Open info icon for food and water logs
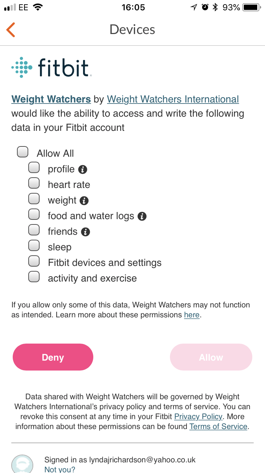Screen dimensions: 265x473 [x=142, y=216]
